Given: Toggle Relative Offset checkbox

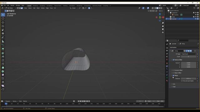Looking at the screenshot, I should click(x=173, y=60).
